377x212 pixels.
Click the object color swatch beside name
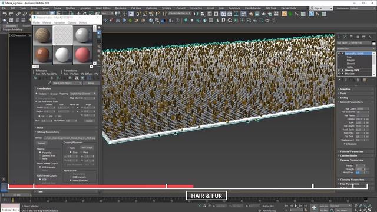click(373, 43)
